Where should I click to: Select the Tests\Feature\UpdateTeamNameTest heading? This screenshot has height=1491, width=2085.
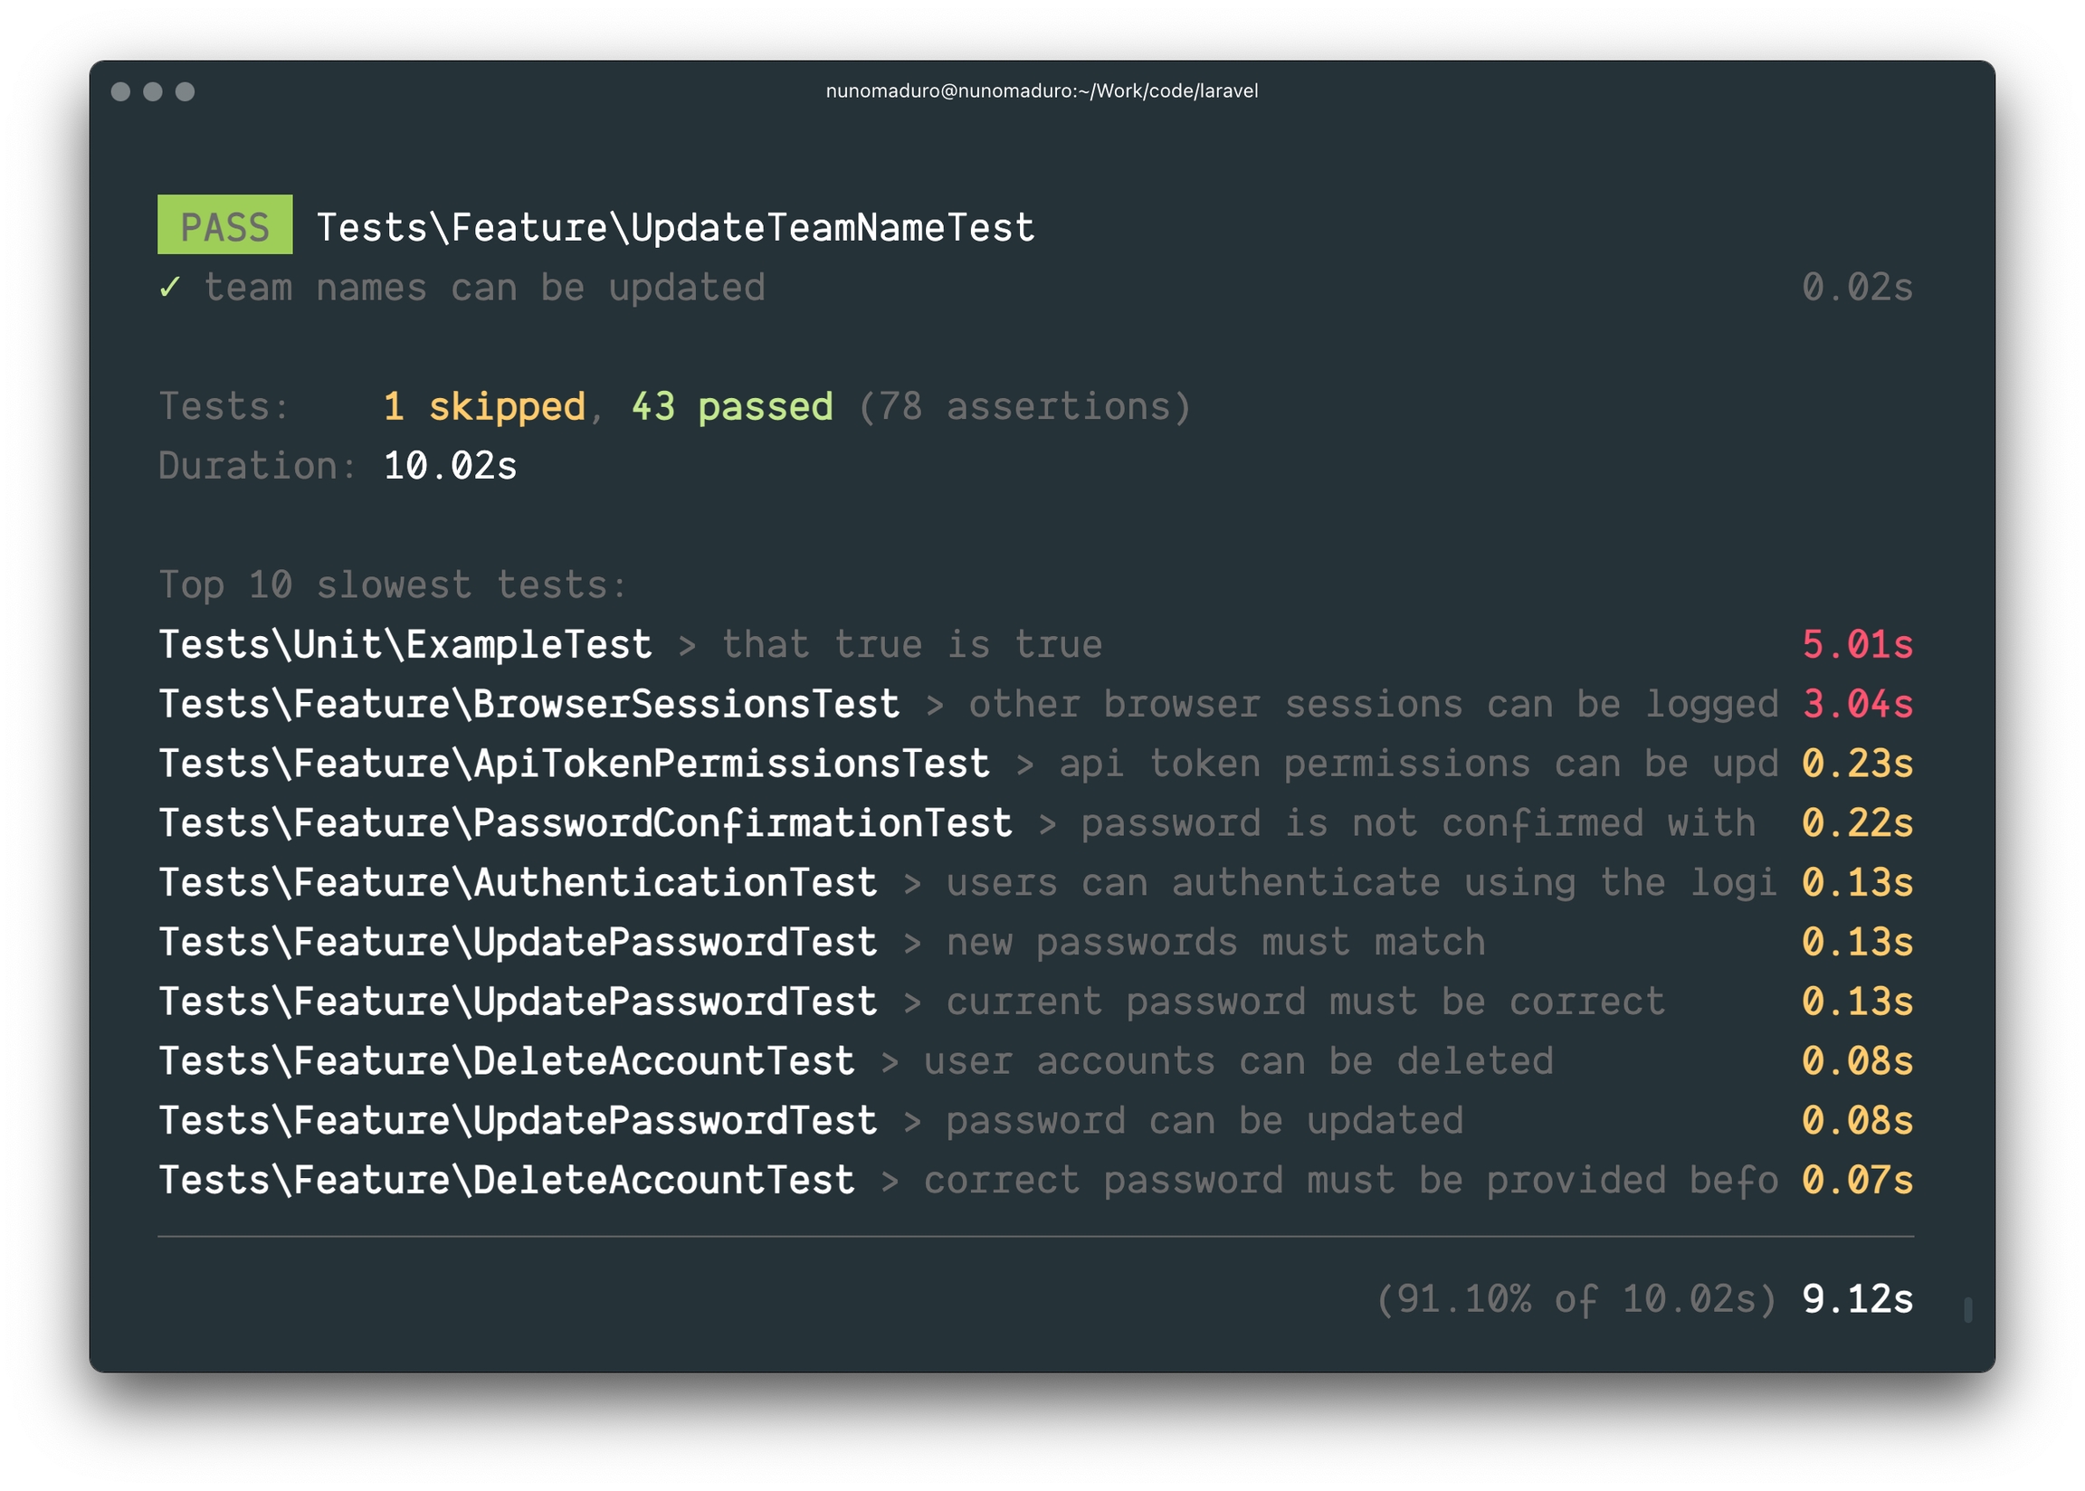click(x=675, y=228)
